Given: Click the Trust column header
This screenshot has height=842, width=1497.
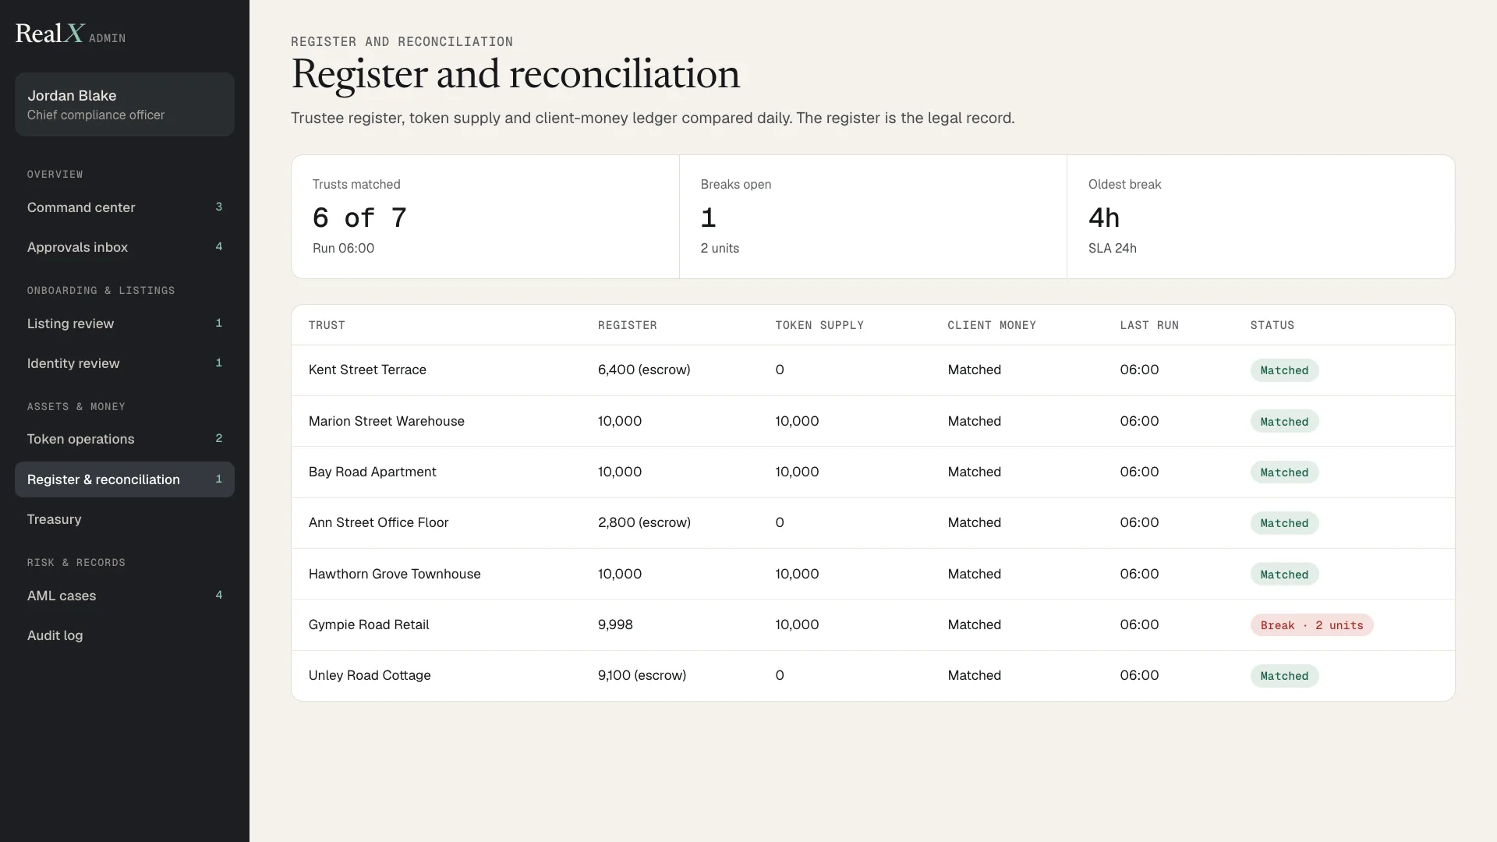Looking at the screenshot, I should tap(327, 325).
